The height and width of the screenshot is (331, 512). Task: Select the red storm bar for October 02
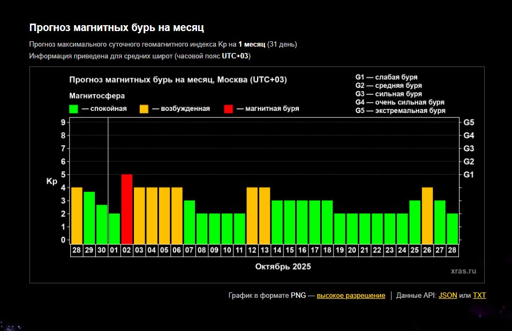click(127, 209)
